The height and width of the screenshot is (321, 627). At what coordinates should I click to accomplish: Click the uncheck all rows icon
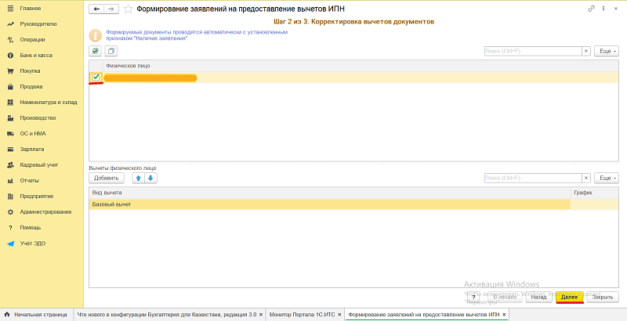coord(111,51)
